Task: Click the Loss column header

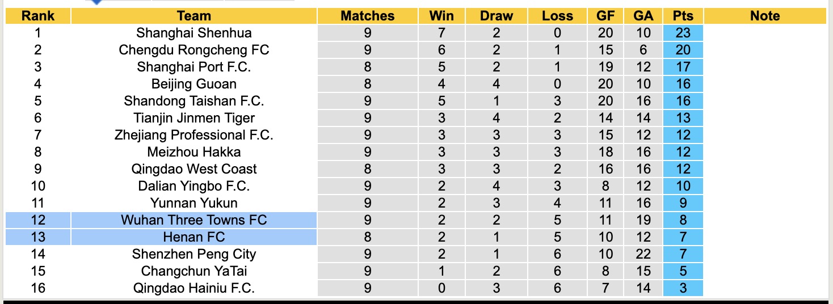Action: [557, 16]
